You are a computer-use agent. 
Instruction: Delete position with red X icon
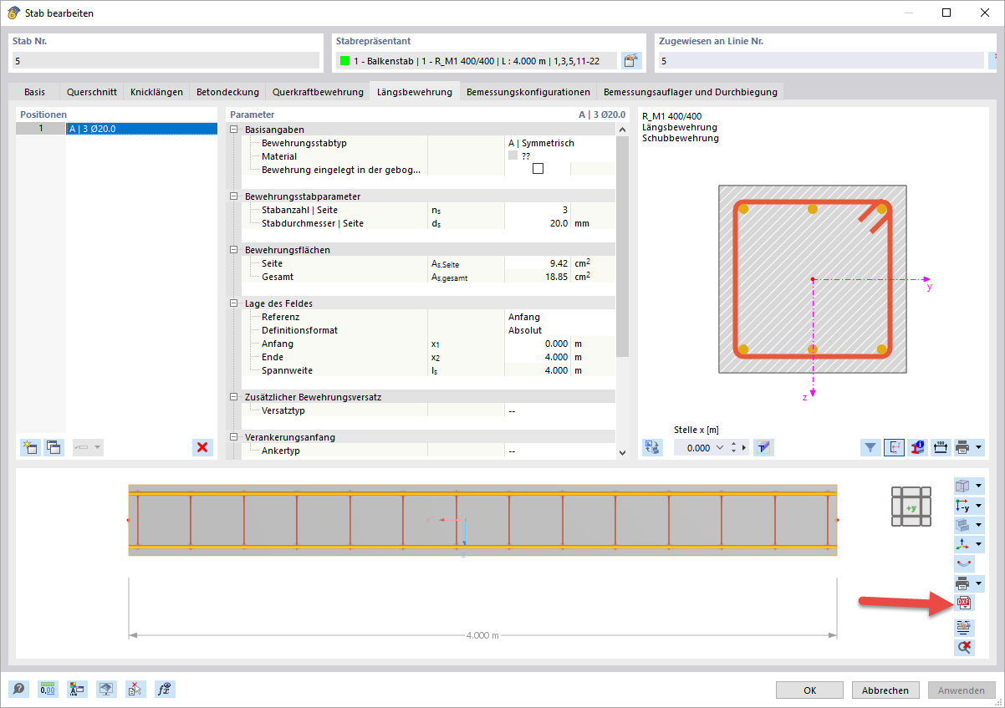[202, 447]
